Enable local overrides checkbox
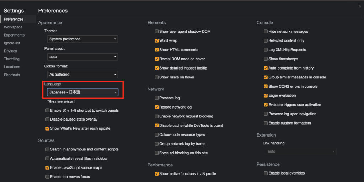364x182 pixels. [x=266, y=173]
